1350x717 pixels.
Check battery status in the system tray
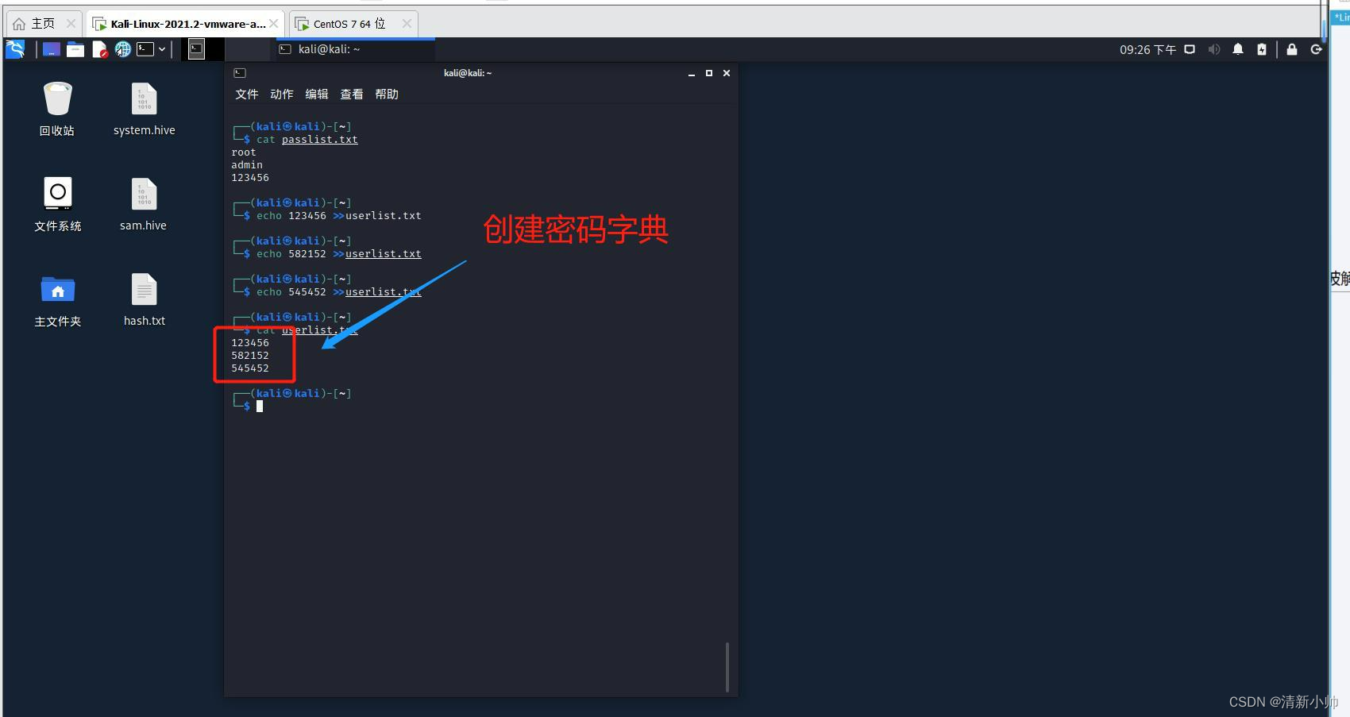(x=1261, y=48)
